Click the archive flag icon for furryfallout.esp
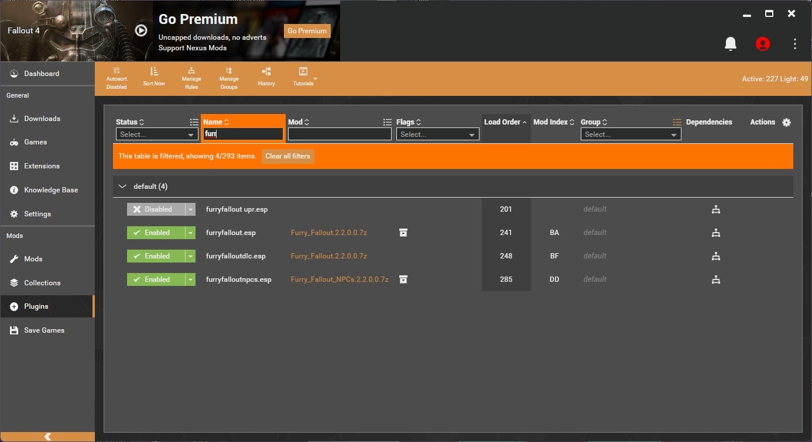Viewport: 812px width, 442px height. (403, 233)
